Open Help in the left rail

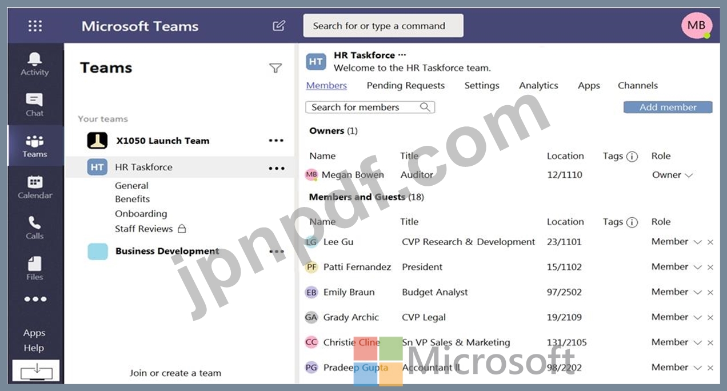[34, 348]
